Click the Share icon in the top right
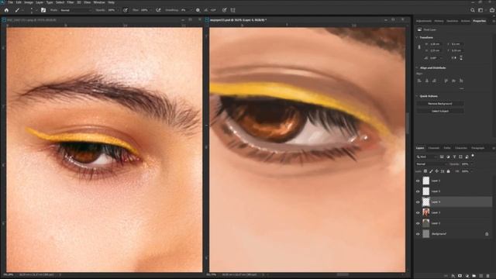This screenshot has height=279, width=496. click(x=492, y=10)
